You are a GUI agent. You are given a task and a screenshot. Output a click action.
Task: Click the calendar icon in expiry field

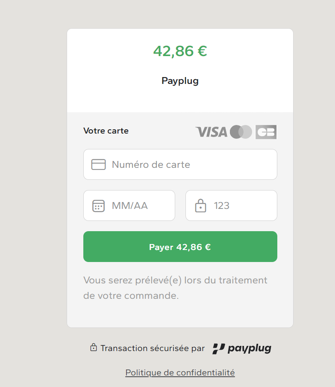tap(99, 205)
